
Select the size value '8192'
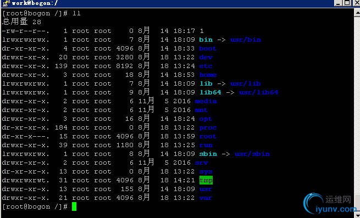coord(125,66)
